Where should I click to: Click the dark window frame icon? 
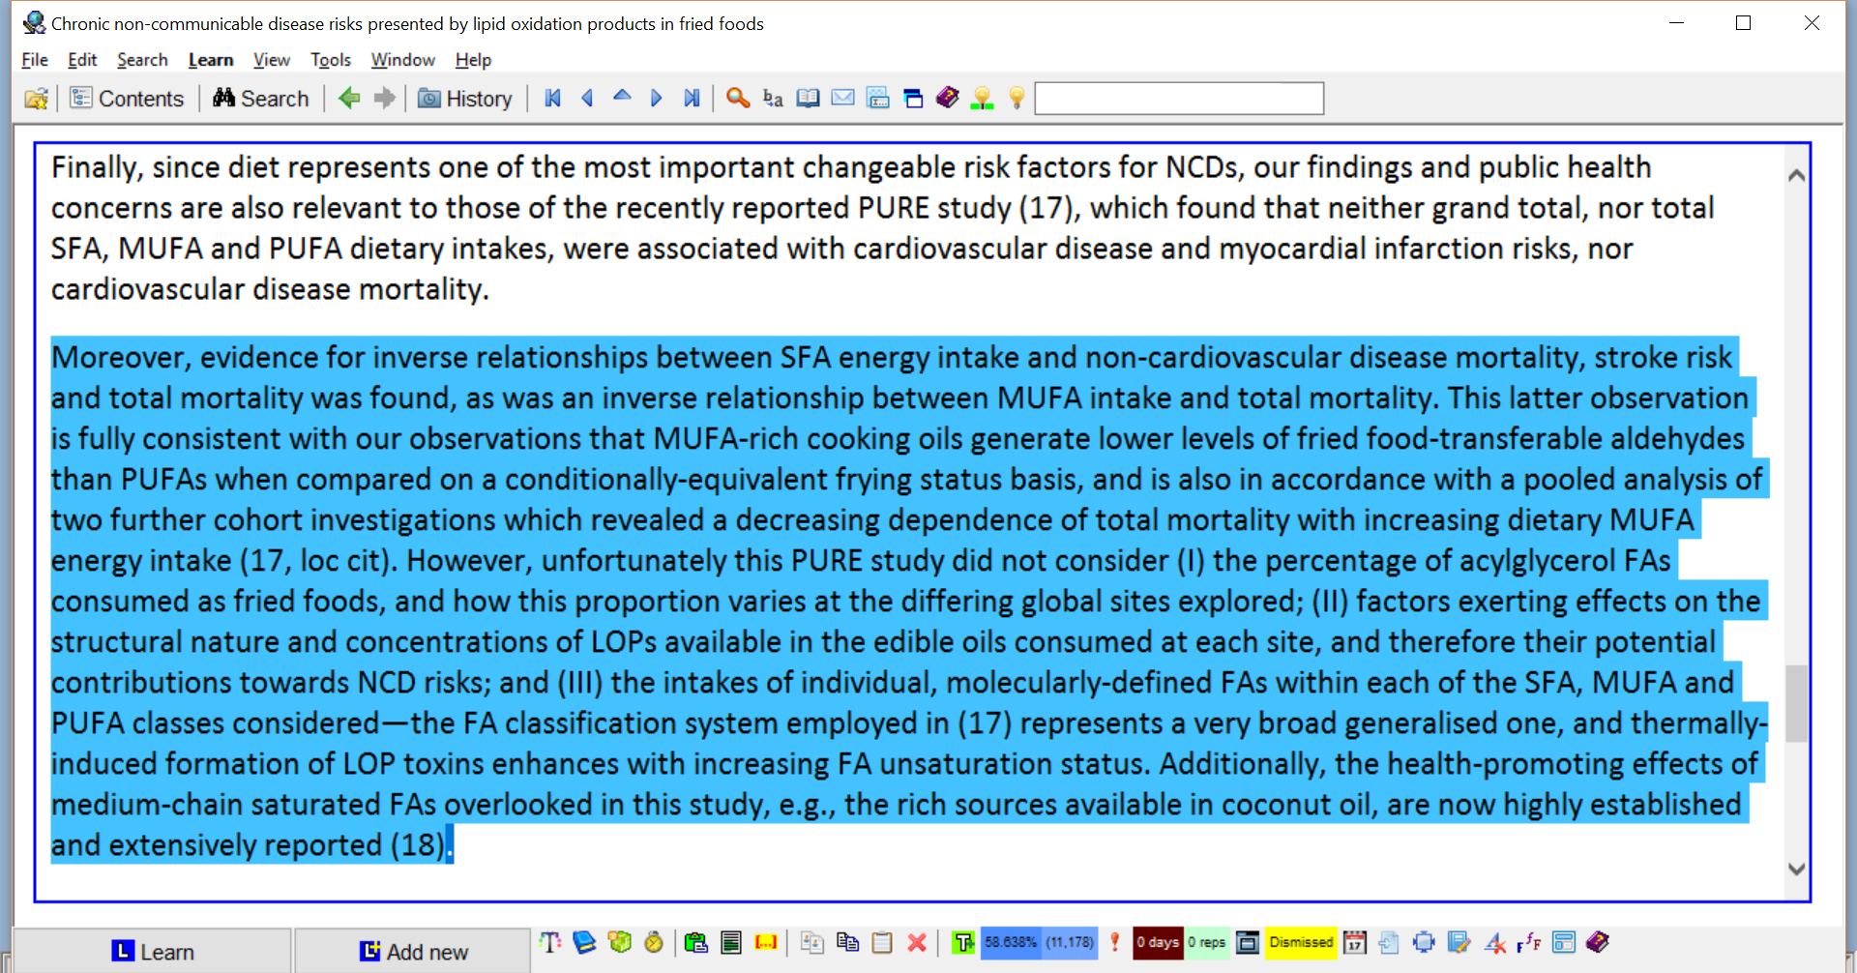coord(1248,942)
